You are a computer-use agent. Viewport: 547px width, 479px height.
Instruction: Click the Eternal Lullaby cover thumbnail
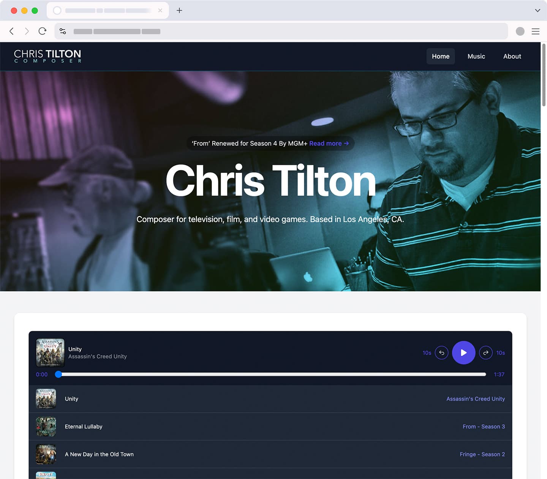coord(46,426)
